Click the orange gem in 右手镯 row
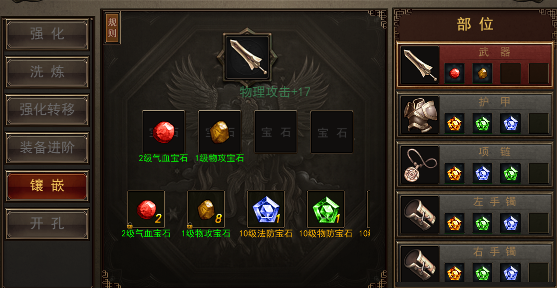This screenshot has height=288, width=557. [x=454, y=273]
